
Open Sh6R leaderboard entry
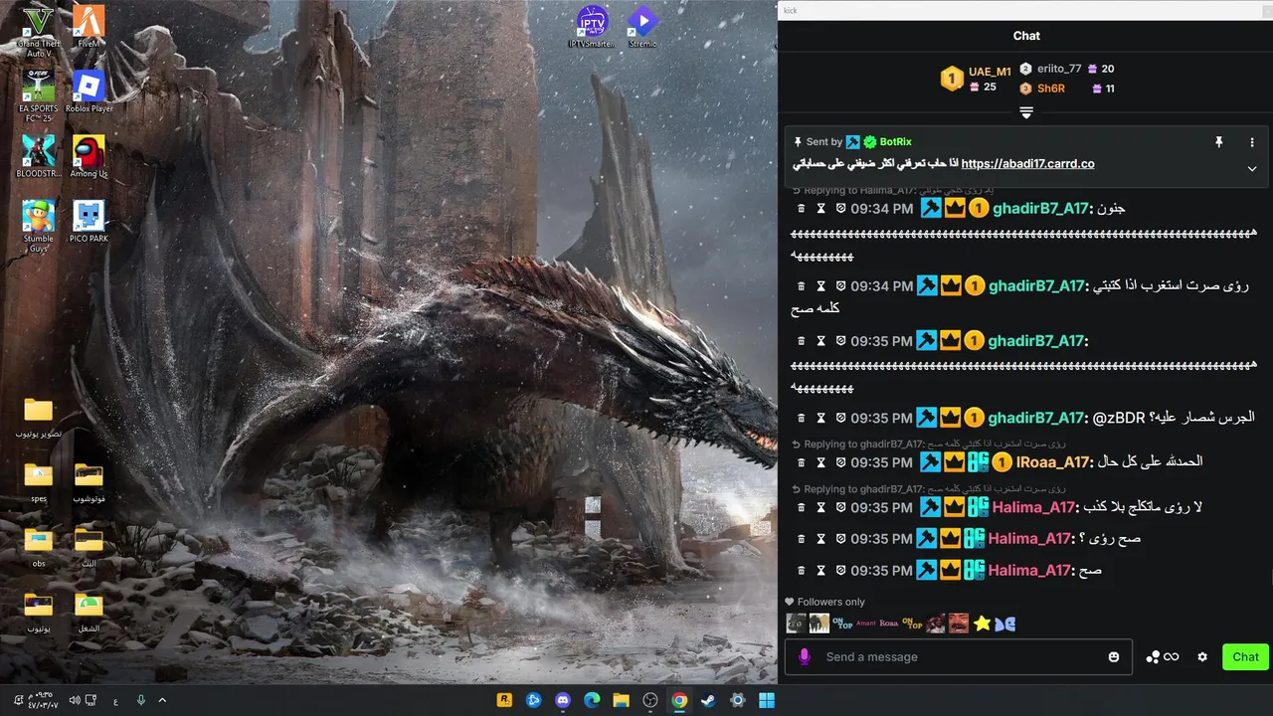tap(1051, 89)
